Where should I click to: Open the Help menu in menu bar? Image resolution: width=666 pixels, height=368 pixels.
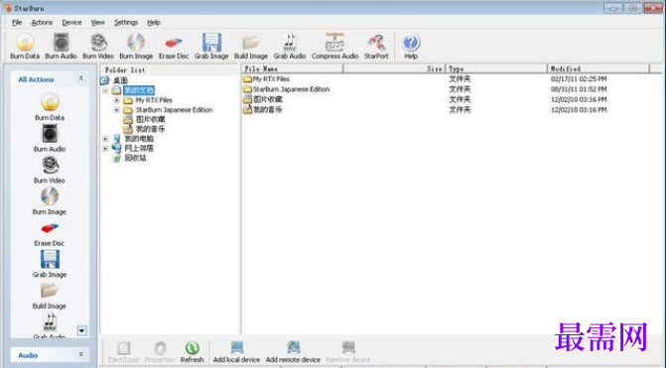click(154, 23)
